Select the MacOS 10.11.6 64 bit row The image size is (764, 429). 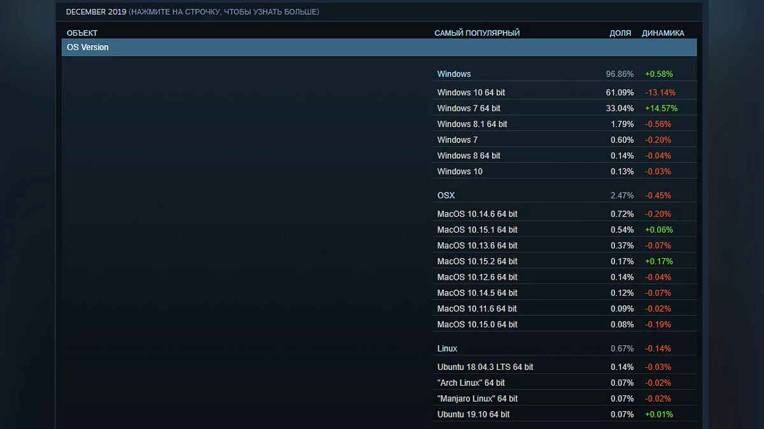pos(477,309)
